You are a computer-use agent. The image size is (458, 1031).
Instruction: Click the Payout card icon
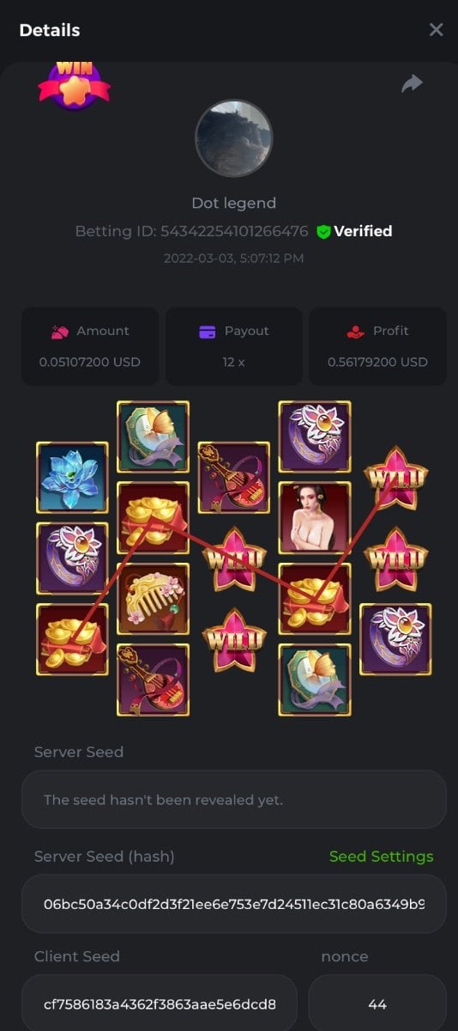pyautogui.click(x=208, y=332)
